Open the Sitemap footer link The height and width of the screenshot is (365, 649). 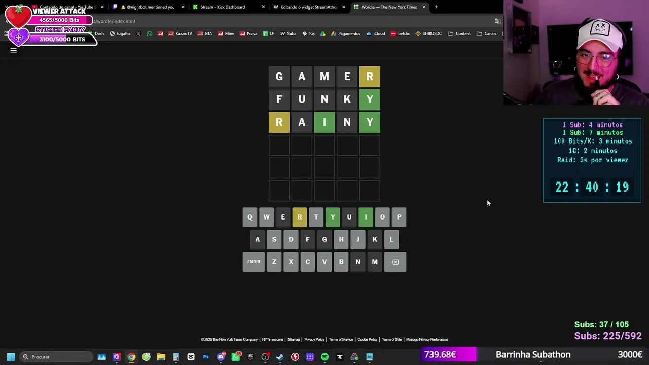coord(294,340)
